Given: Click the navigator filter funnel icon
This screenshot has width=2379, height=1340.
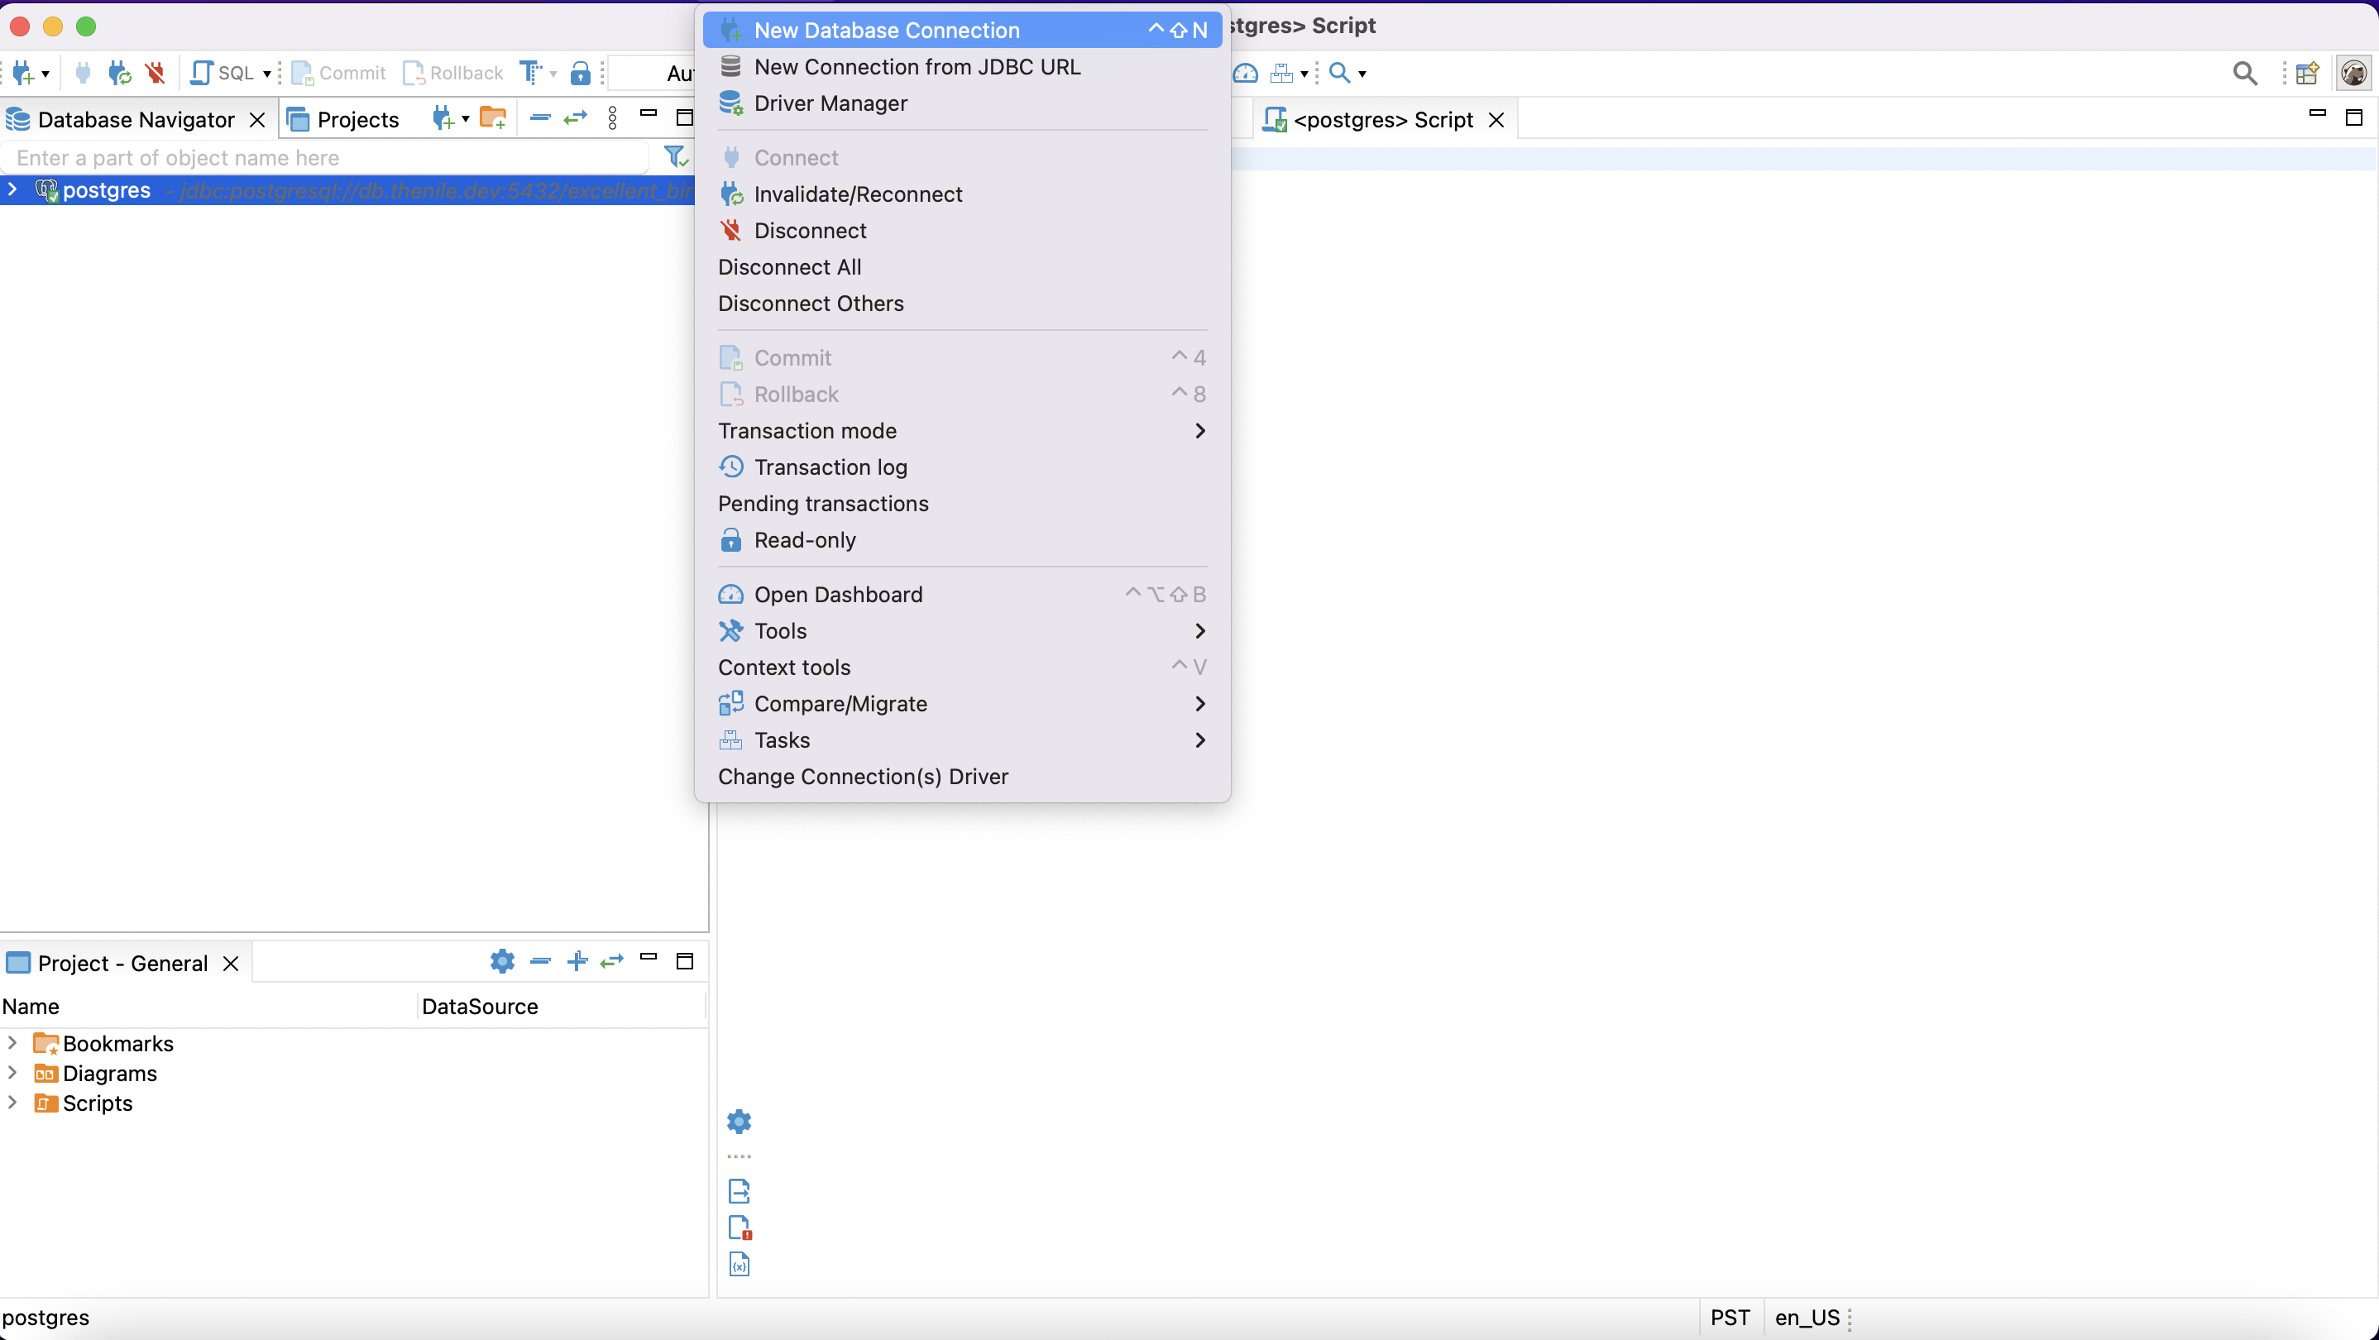Looking at the screenshot, I should click(675, 157).
